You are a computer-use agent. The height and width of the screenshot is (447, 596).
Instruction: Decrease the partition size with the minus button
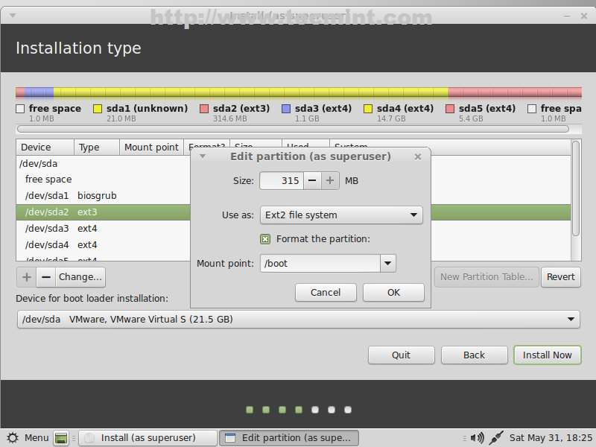pos(312,181)
